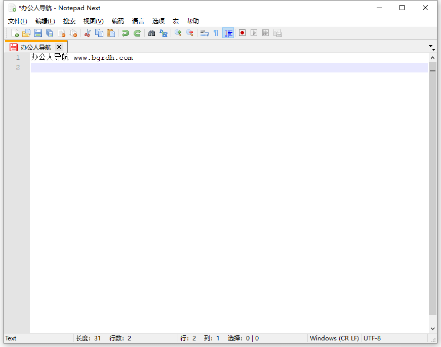
Task: Open Find using the binoculars icon
Action: coord(151,33)
